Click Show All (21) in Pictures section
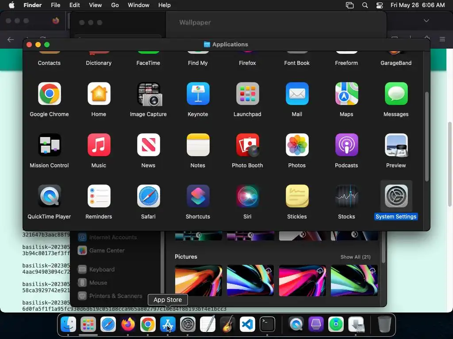This screenshot has height=339, width=453. click(355, 257)
